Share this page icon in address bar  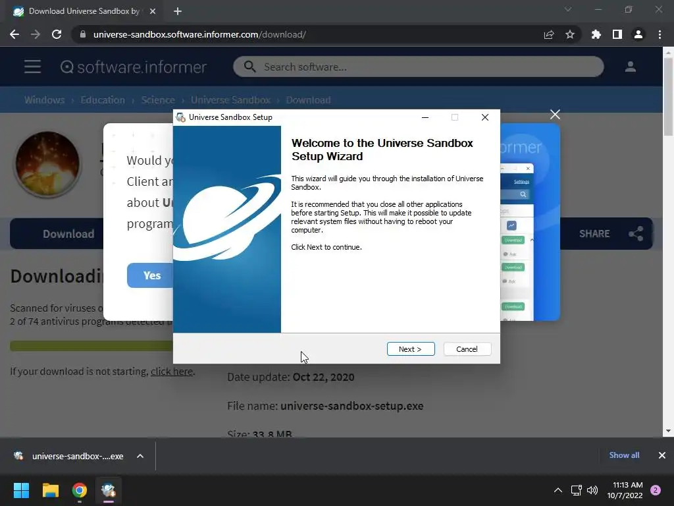(548, 34)
